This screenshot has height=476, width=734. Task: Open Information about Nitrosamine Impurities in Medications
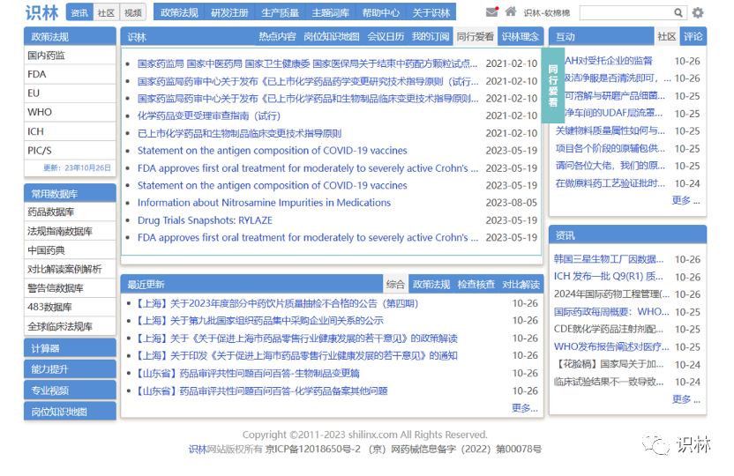click(x=264, y=203)
